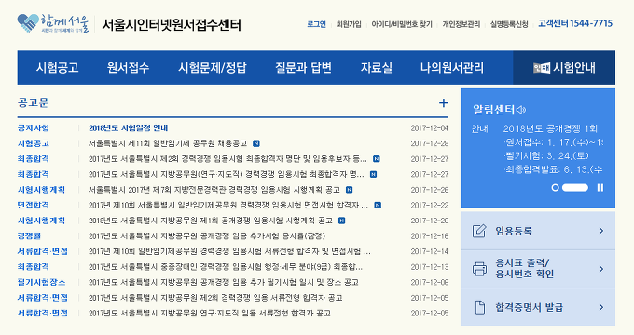Viewport: 634px width, 335px height.
Task: Open 임용등록 via its arrow
Action: click(x=600, y=231)
